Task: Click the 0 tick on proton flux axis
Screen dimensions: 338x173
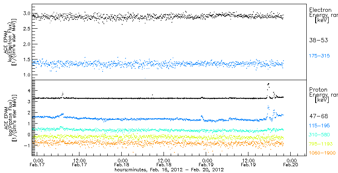Action: point(28,135)
